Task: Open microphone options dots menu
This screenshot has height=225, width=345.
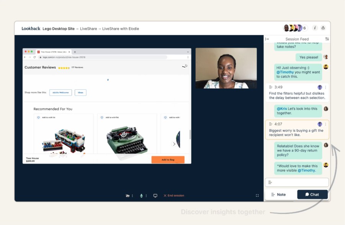Action: click(146, 196)
